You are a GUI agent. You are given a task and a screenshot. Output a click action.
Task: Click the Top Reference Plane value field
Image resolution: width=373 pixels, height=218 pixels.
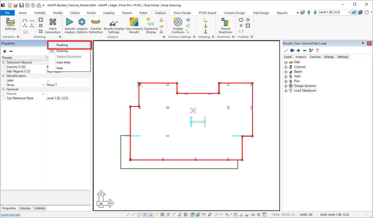point(68,98)
